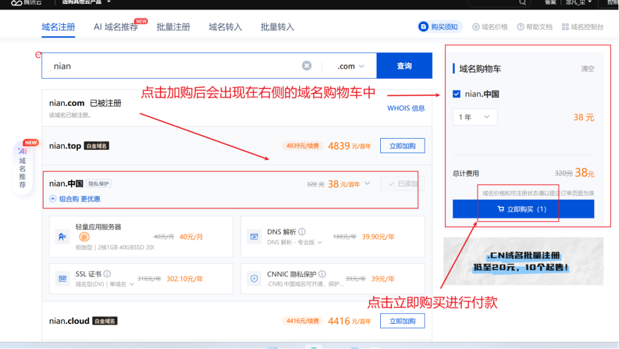Click the 4839元/续费 renewal price tag
Viewport: 619px width, 349px height.
click(303, 145)
